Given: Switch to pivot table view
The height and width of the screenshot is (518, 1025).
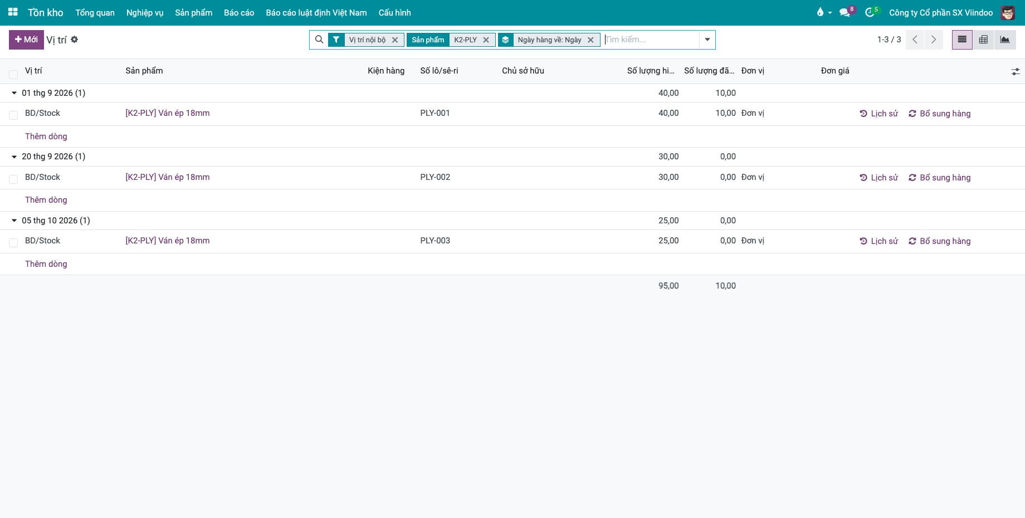Looking at the screenshot, I should 983,40.
